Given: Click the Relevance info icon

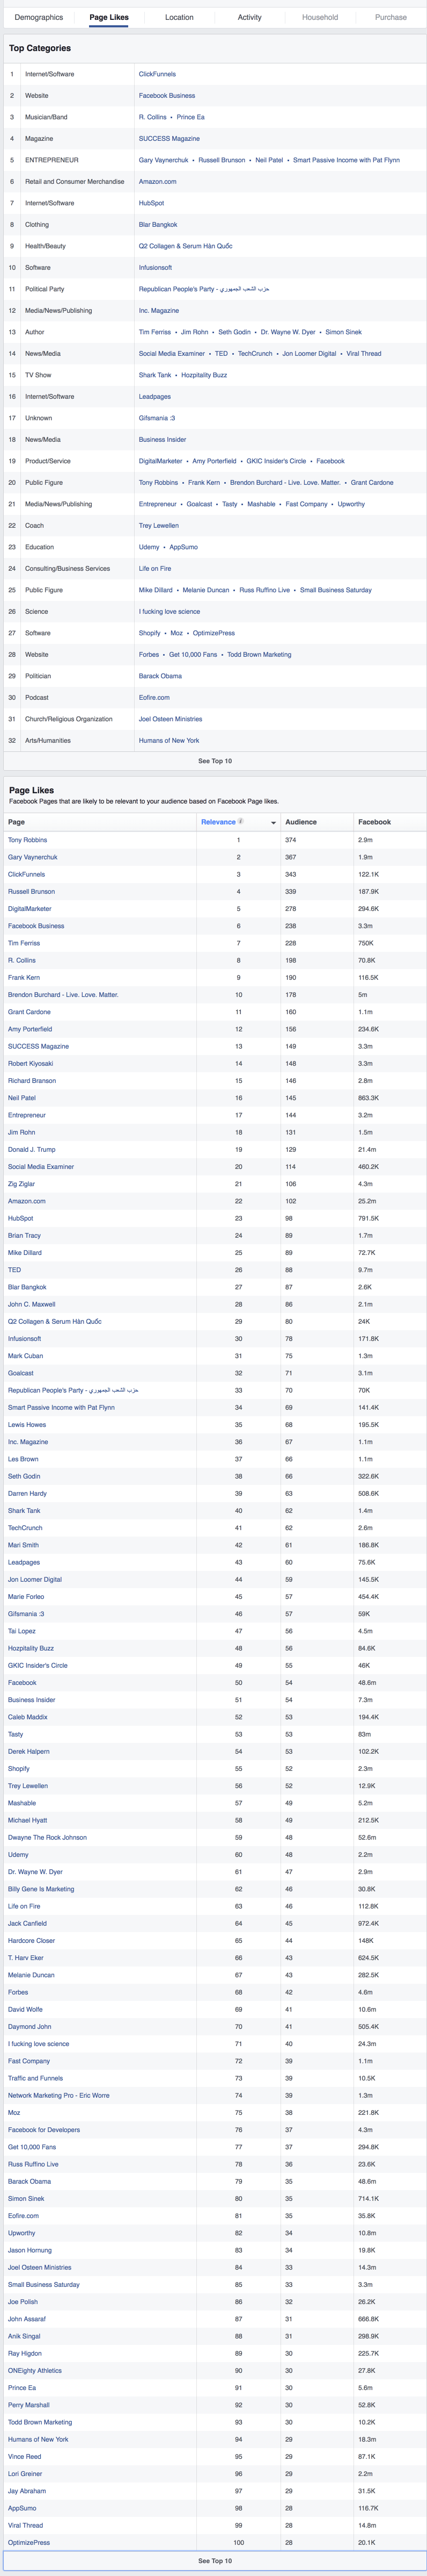Looking at the screenshot, I should coord(240,821).
